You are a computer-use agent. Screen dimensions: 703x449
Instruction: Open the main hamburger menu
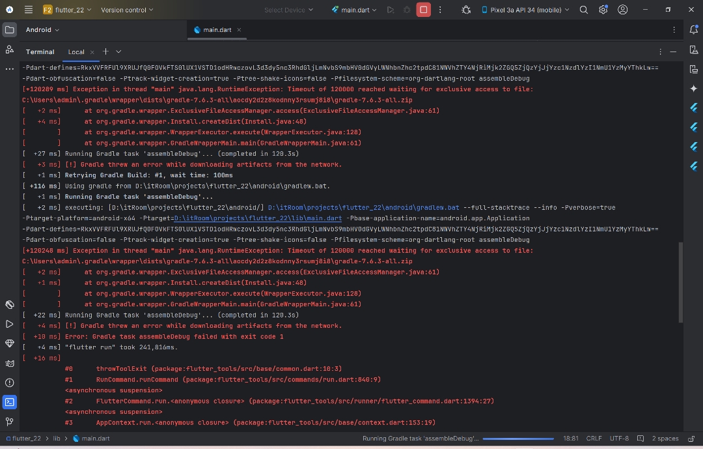point(28,9)
